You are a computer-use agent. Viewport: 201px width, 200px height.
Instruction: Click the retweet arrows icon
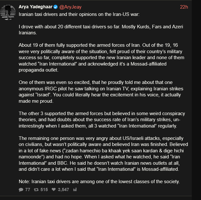coord(36,190)
